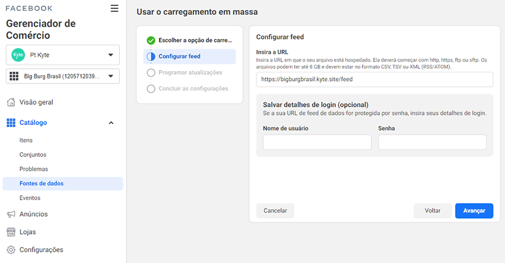Open Conjuntos under Catálogo
505x263 pixels.
click(33, 155)
